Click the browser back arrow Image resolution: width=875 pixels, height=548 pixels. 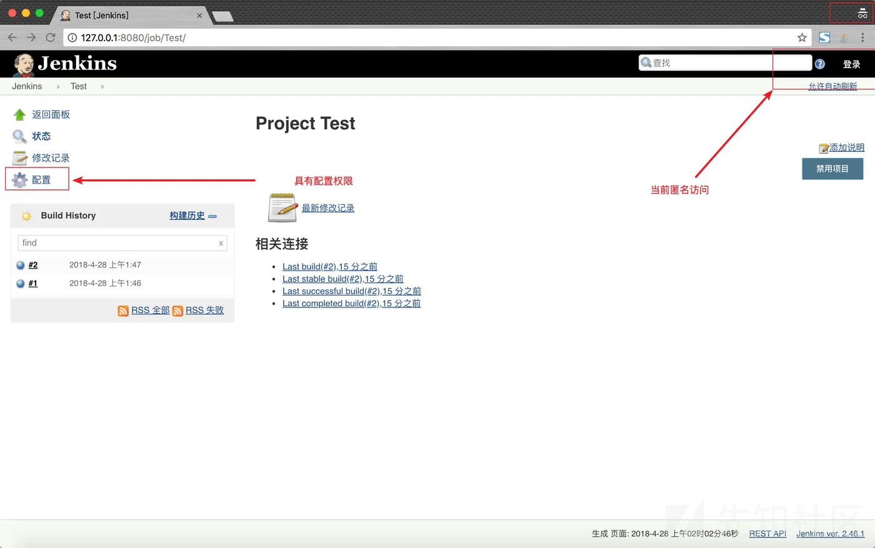tap(12, 37)
